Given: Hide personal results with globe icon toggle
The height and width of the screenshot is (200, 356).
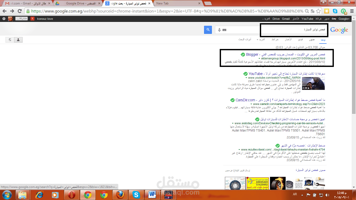Looking at the screenshot, I should coord(10,40).
